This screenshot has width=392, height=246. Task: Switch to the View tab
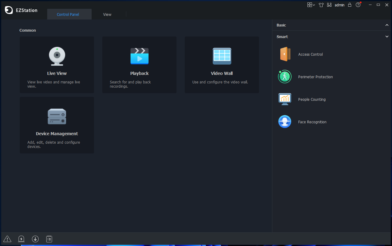107,14
